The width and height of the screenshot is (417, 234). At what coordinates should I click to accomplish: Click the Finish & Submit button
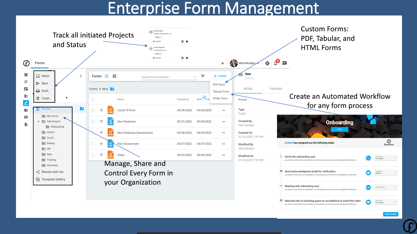391,214
